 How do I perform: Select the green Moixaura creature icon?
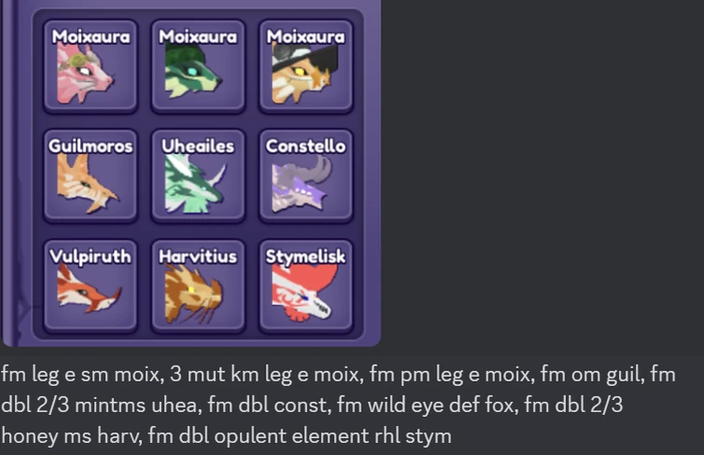click(198, 66)
